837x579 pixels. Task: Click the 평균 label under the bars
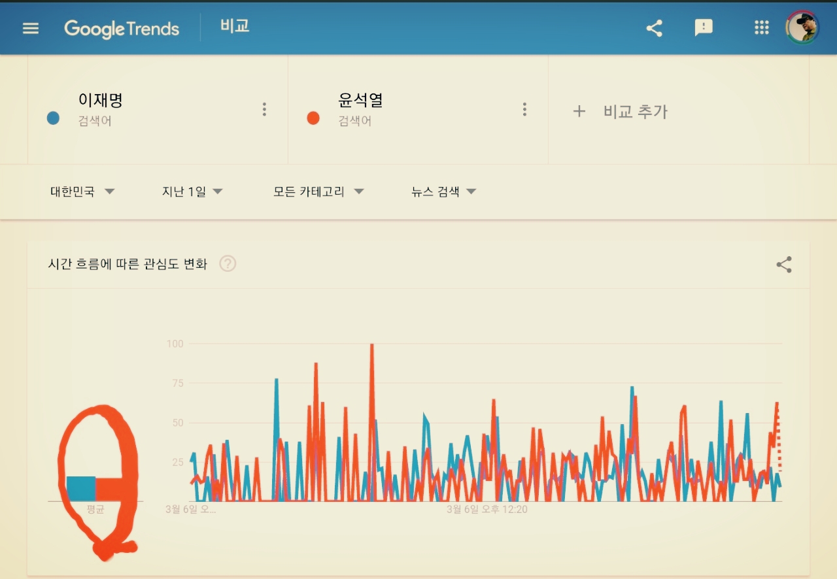[x=95, y=509]
